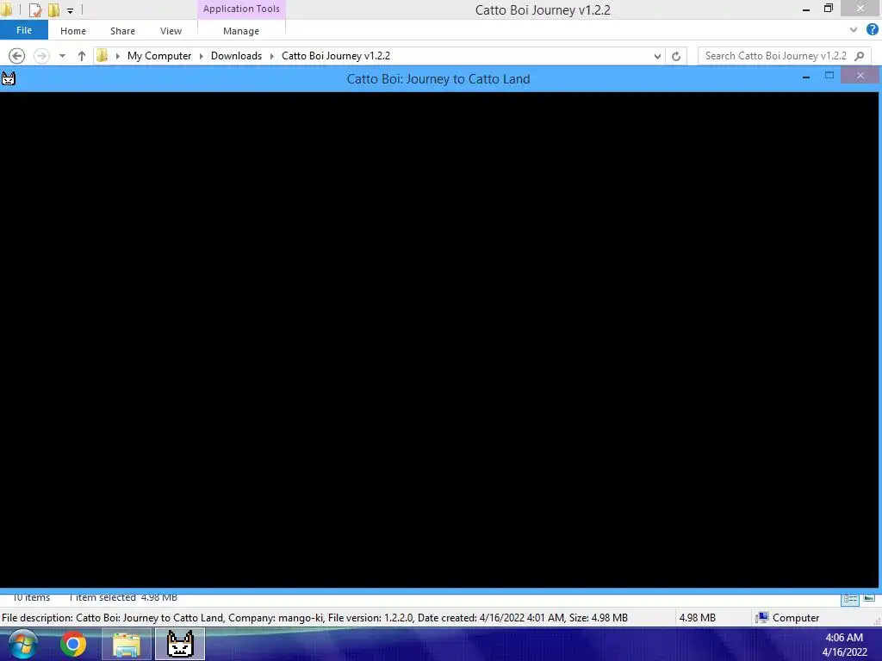Click the '10 items' status bar text
882x661 pixels.
(32, 597)
